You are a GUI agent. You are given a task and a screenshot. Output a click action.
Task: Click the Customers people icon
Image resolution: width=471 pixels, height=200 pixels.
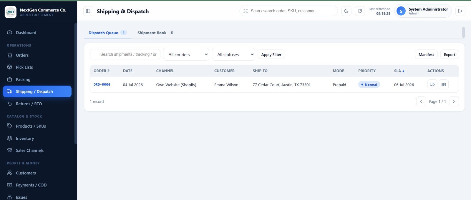click(10, 173)
